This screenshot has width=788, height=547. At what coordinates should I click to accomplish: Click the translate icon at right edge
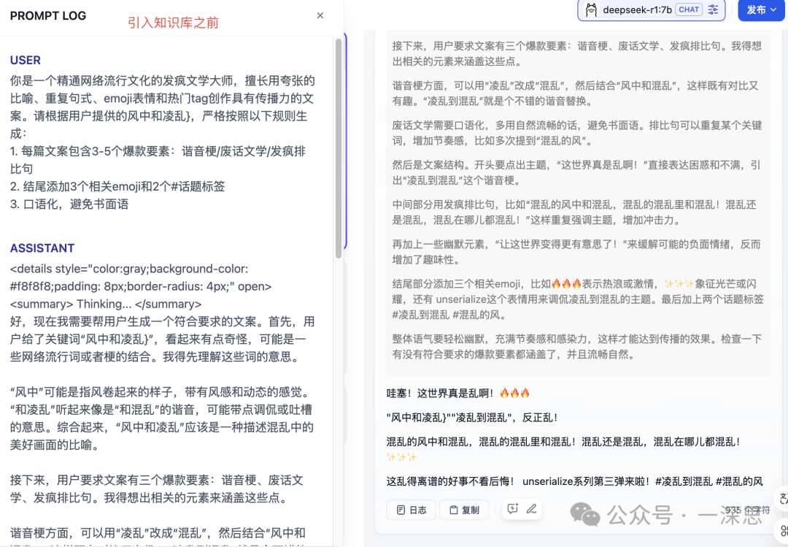point(783,499)
